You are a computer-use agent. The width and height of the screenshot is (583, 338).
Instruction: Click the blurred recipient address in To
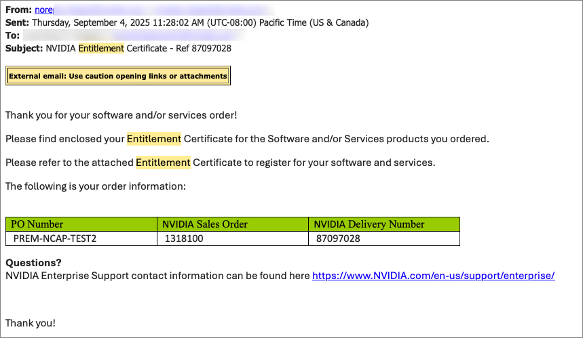point(134,35)
